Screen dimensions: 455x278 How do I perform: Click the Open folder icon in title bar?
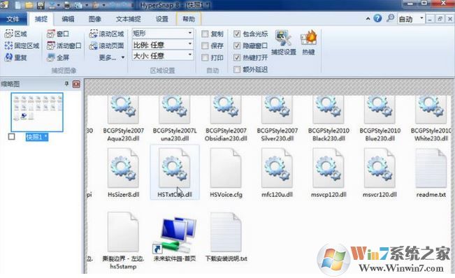coord(29,5)
